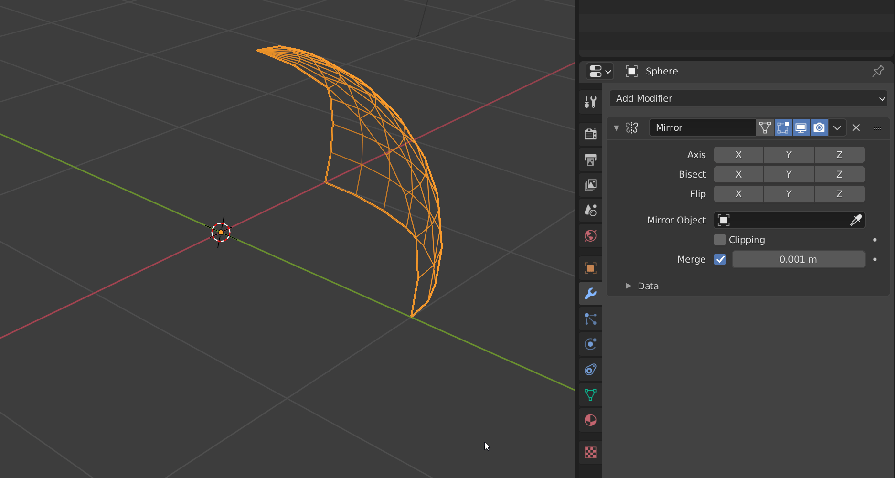Open the Object Data properties tab

coord(590,394)
